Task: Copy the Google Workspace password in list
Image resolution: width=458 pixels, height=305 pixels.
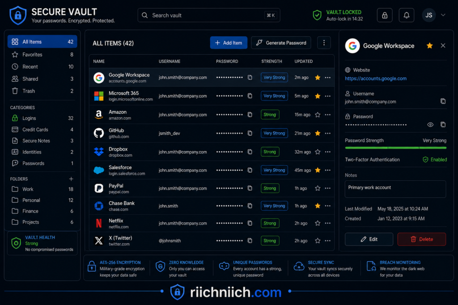Action: (250, 77)
